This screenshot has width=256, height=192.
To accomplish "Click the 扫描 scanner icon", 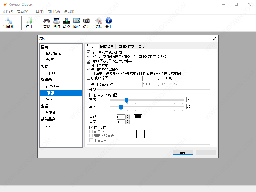I will pyautogui.click(x=57, y=22).
